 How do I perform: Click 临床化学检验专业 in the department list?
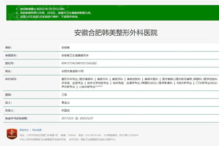pyautogui.click(x=98, y=83)
